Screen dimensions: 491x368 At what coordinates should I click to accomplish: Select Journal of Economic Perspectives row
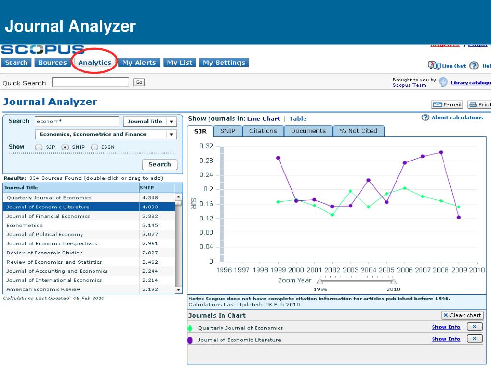coord(89,243)
